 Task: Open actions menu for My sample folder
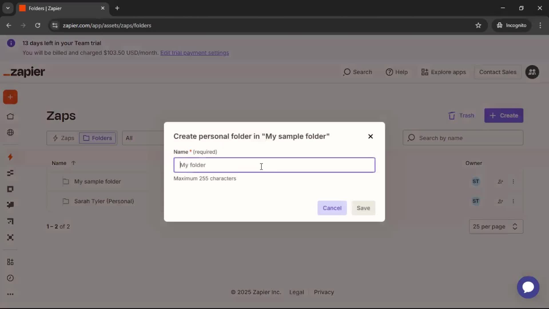point(513,181)
